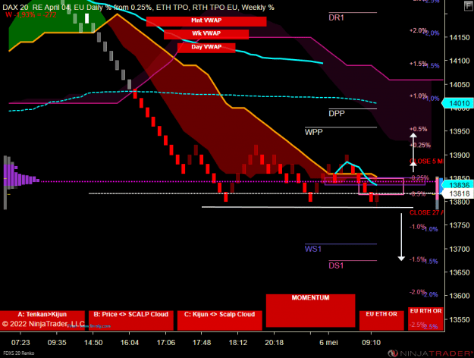The height and width of the screenshot is (358, 474).
Task: Click the +0.5% percentage level label
Action: 419,129
